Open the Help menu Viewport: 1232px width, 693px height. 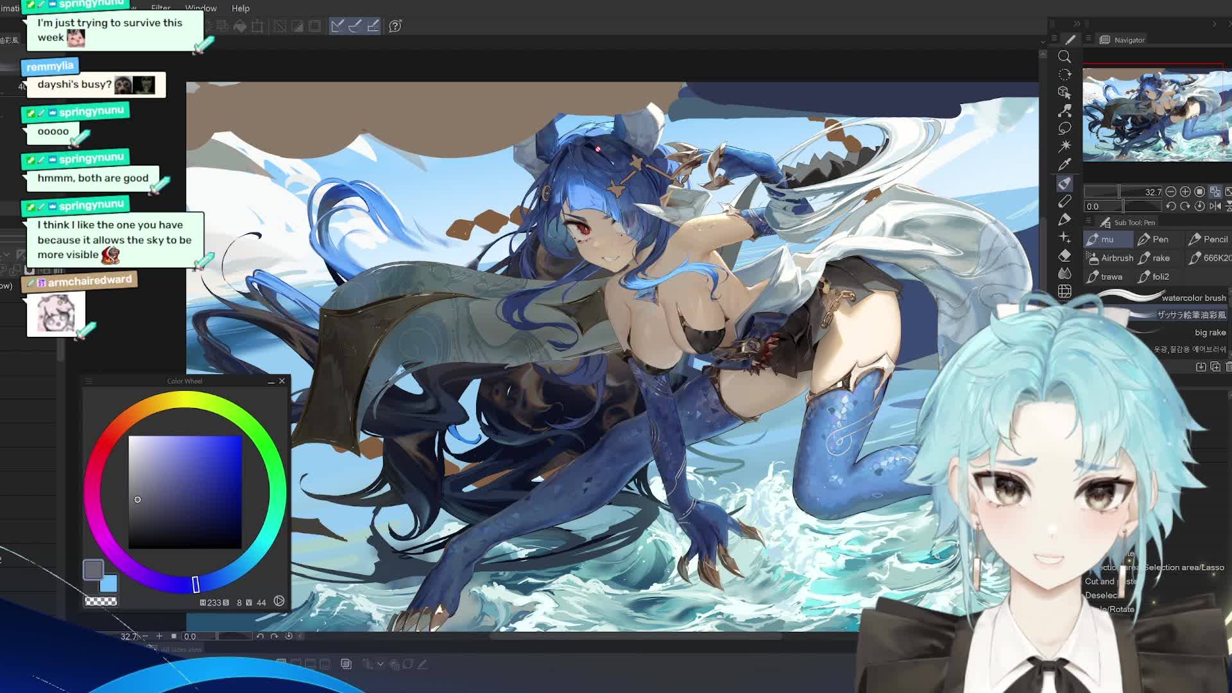pos(241,8)
